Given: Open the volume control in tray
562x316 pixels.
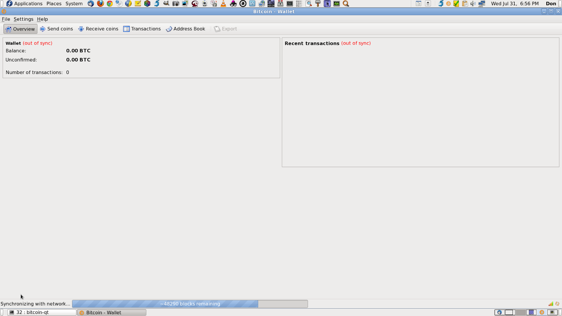Looking at the screenshot, I should click(x=473, y=4).
